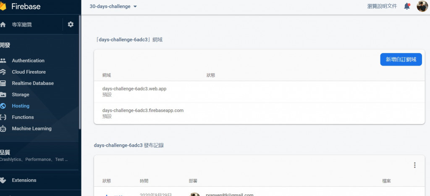This screenshot has height=196, width=430.
Task: Click the deployer email ryanyen89@gmail.com
Action: (230, 194)
